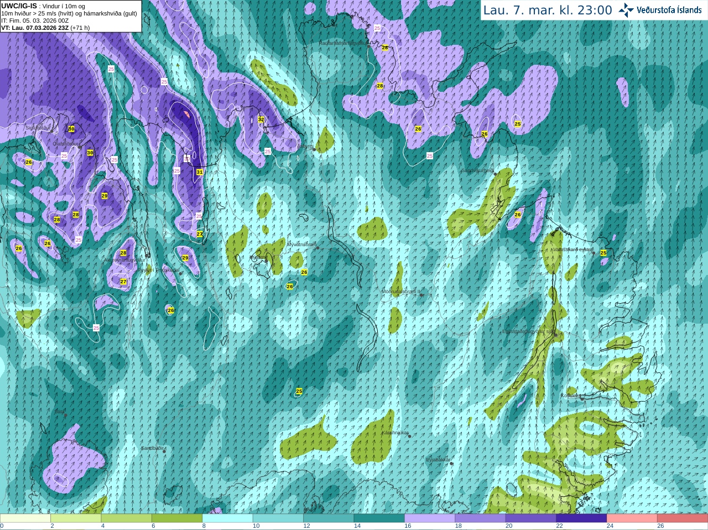Select the 10–12 m/s light teal legend swatch
Image resolution: width=708 pixels, height=530 pixels.
(278, 518)
